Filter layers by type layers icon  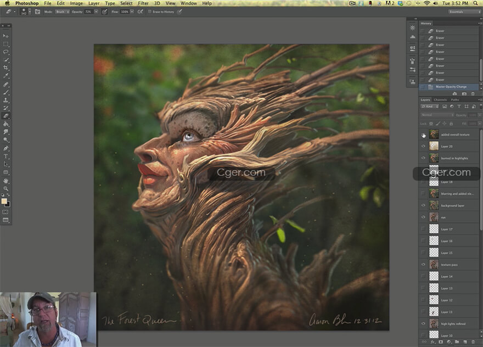[459, 107]
